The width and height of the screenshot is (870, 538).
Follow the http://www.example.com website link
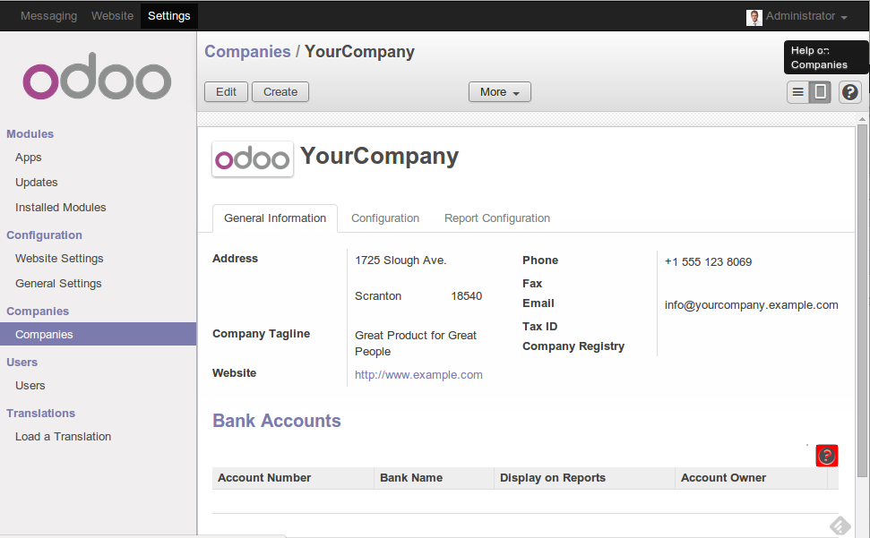(418, 375)
